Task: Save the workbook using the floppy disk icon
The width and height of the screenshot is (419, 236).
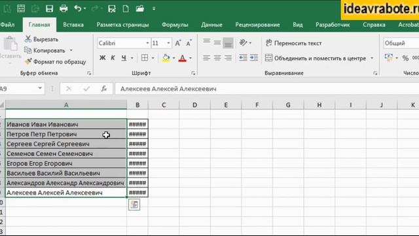Action: click(50, 9)
